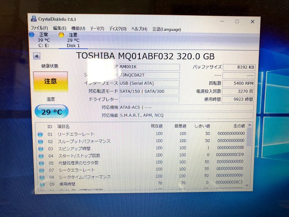This screenshot has width=289, height=217.
Task: Click the しきい値 column header
Action: (x=202, y=126)
